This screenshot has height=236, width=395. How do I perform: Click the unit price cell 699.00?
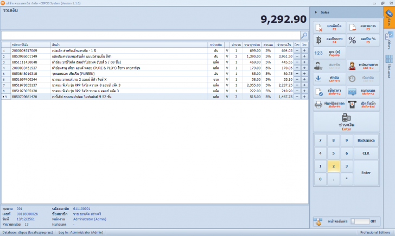click(x=252, y=50)
